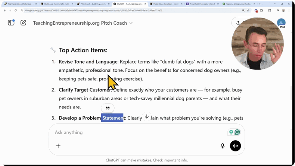
Task: Click the microphone dictation icon
Action: point(223,146)
